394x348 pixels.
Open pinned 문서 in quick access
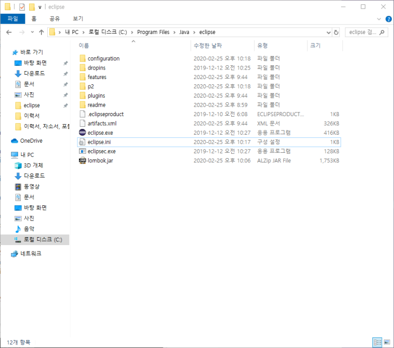[x=29, y=84]
